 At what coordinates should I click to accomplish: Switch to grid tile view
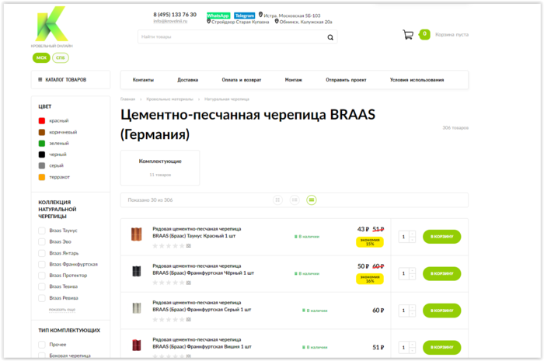pyautogui.click(x=277, y=200)
